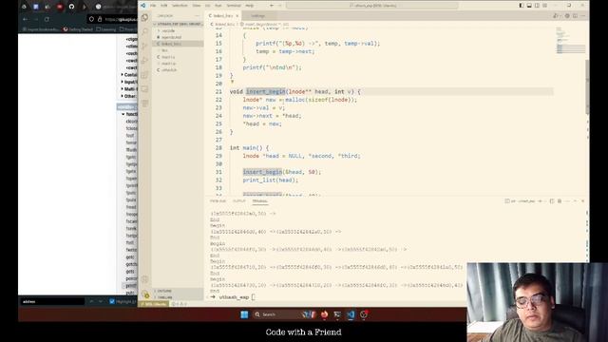The width and height of the screenshot is (608, 342).
Task: Toggle the secondary side bar layout icon
Action: [537, 6]
